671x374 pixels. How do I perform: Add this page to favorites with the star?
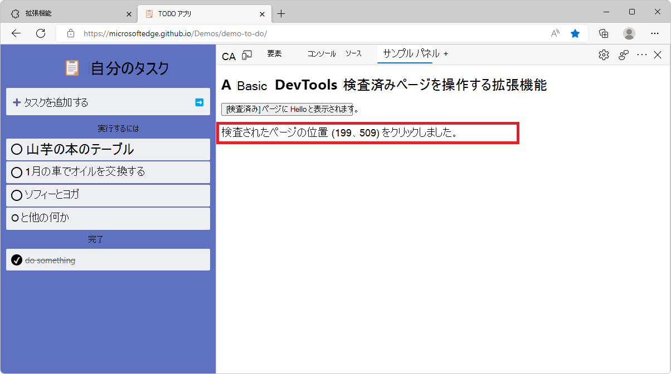click(x=575, y=33)
